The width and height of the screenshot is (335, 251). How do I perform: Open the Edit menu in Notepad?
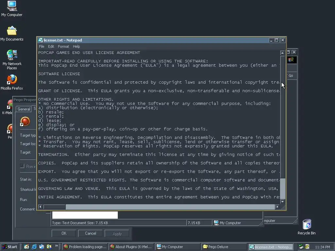pos(51,46)
